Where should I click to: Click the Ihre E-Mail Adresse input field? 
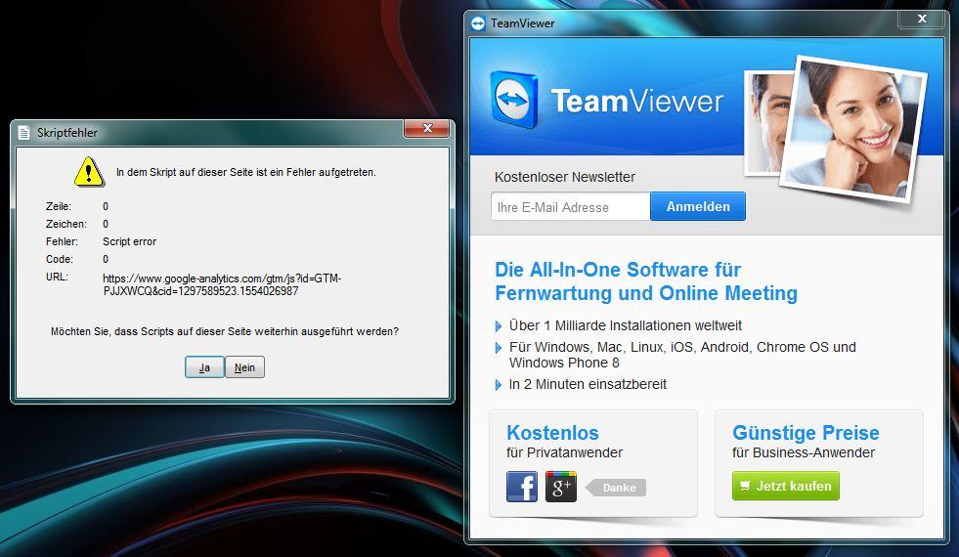571,206
